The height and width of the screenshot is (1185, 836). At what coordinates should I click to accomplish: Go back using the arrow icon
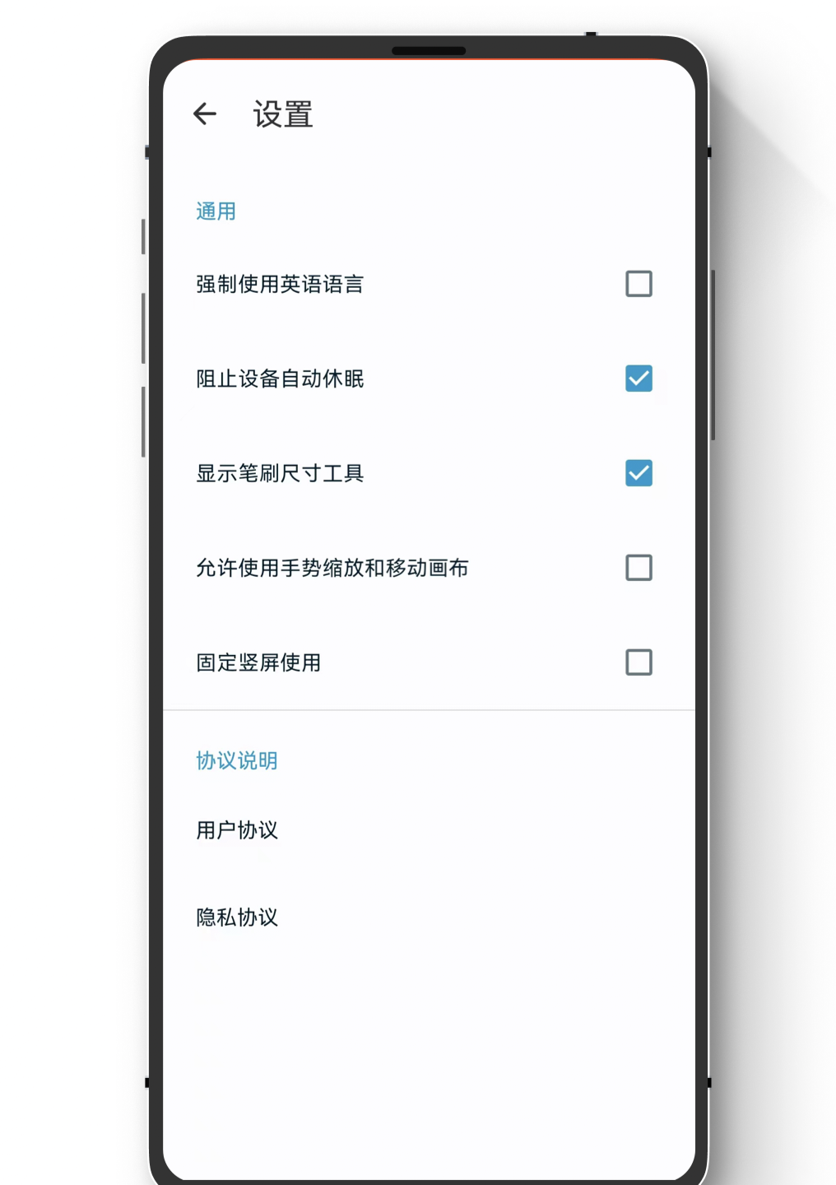(x=205, y=114)
